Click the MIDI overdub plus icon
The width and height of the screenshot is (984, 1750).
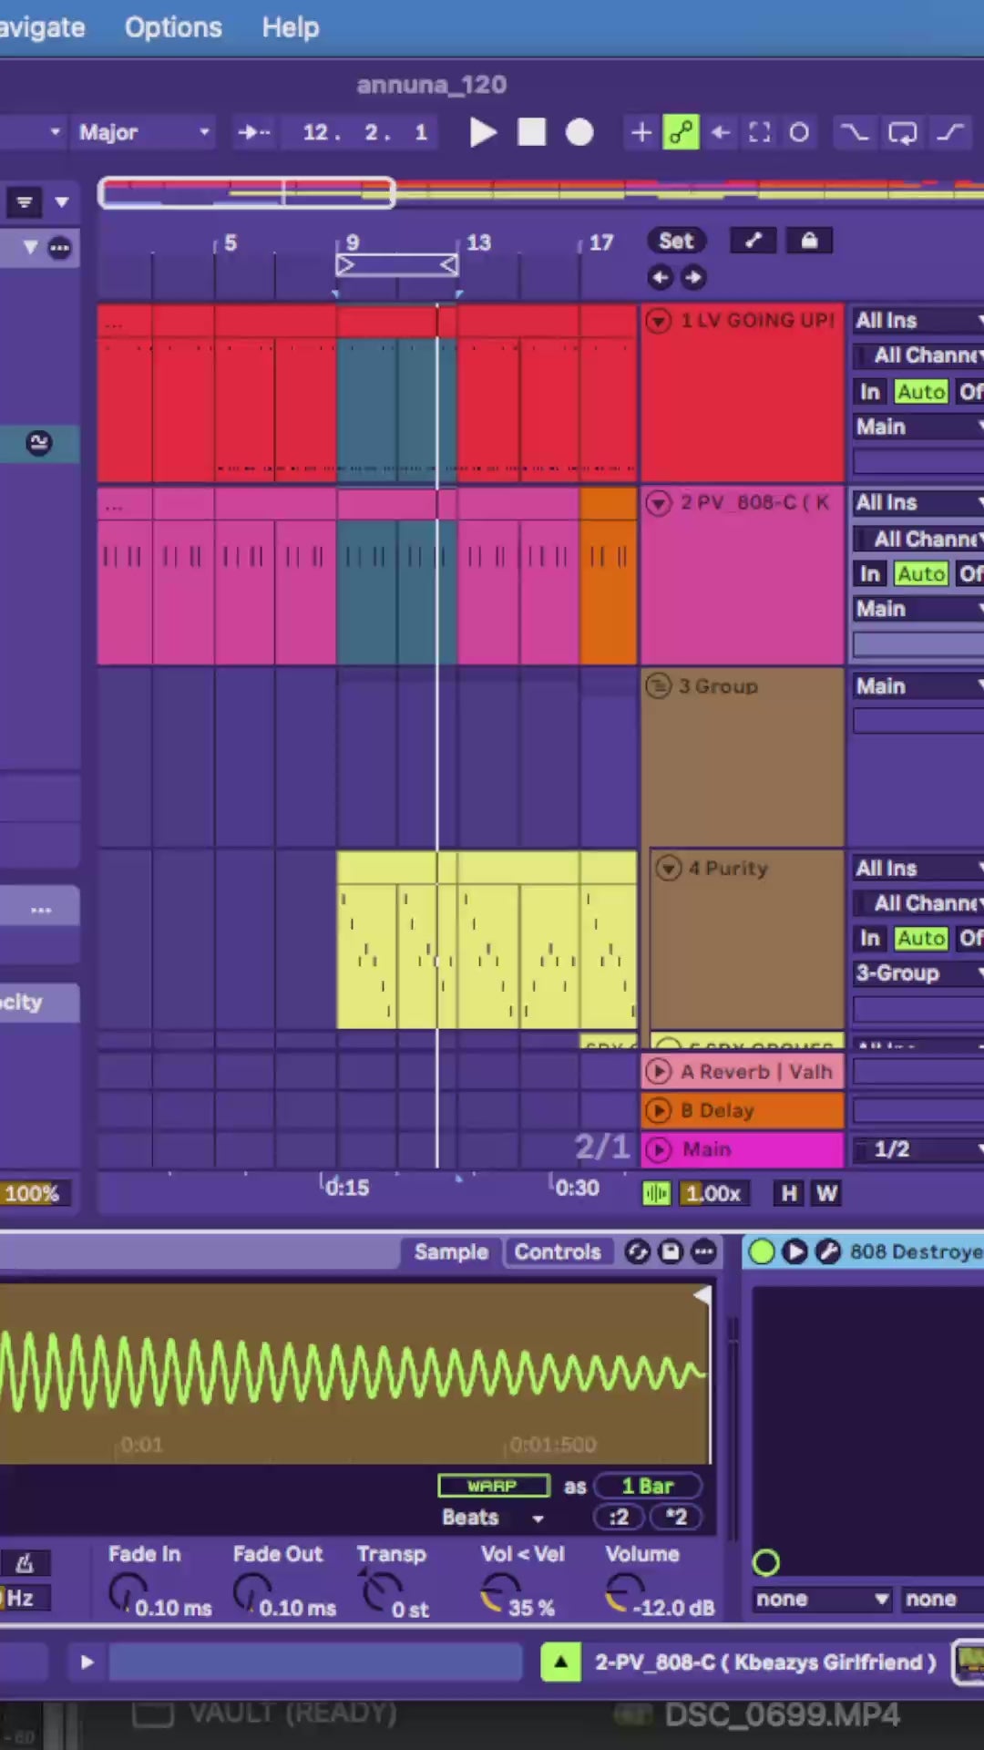pos(641,133)
